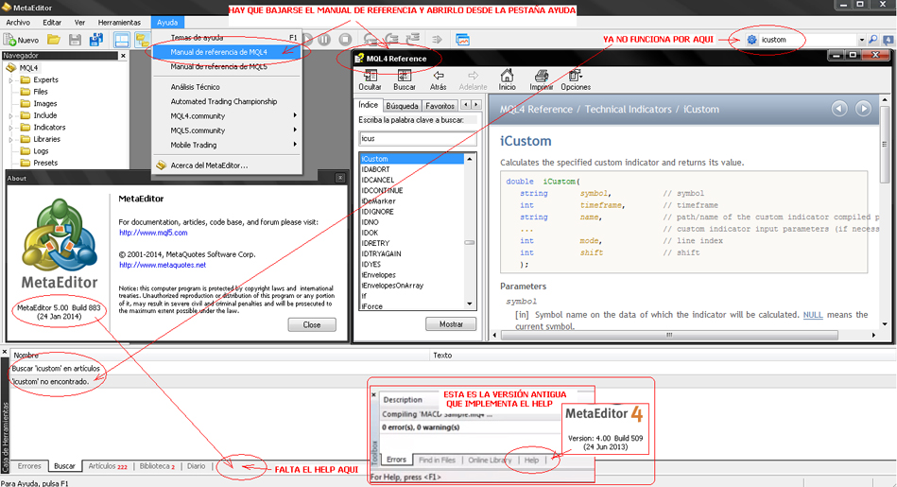Switch to the Búsqueda tab
Screen dimensions: 897x487
click(402, 106)
